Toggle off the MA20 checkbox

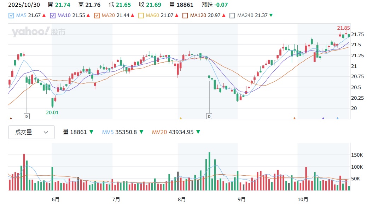point(97,16)
